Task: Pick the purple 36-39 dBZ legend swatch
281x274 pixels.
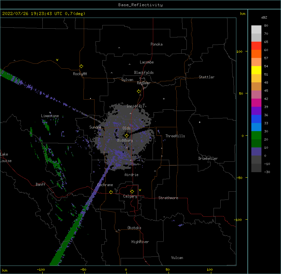Action: click(x=256, y=111)
